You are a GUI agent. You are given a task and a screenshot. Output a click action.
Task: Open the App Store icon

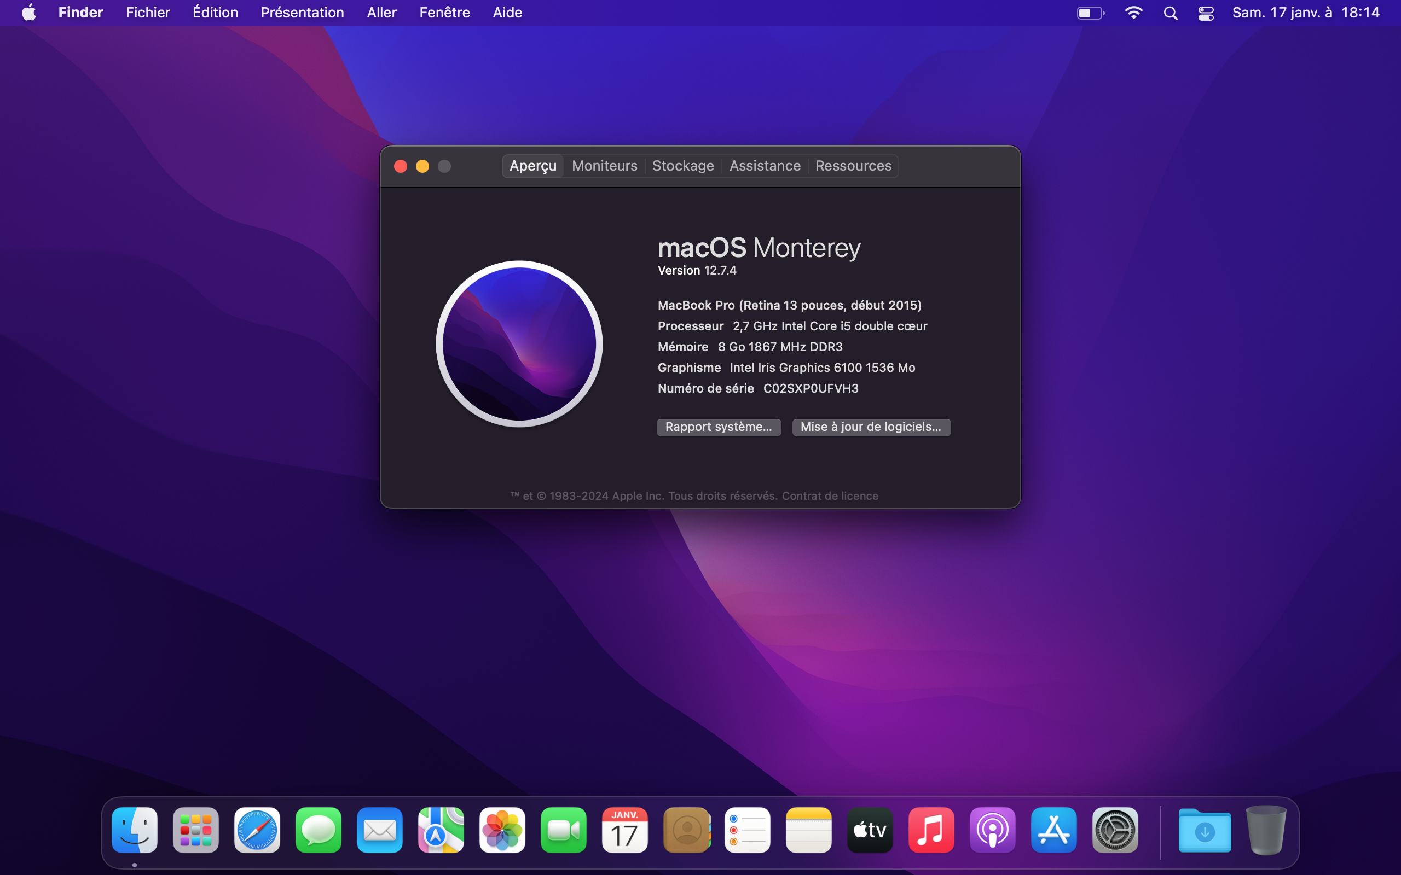tap(1053, 831)
